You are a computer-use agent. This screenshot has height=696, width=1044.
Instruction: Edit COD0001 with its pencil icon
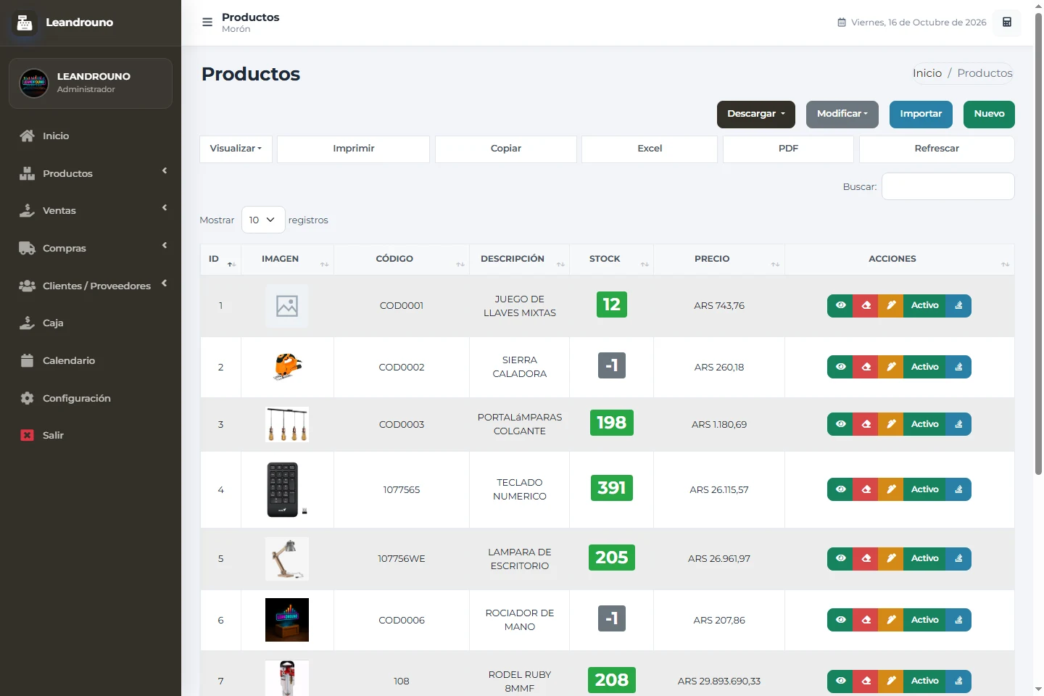891,306
